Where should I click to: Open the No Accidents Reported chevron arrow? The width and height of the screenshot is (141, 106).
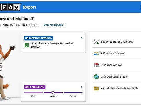pyautogui.click(x=82, y=38)
